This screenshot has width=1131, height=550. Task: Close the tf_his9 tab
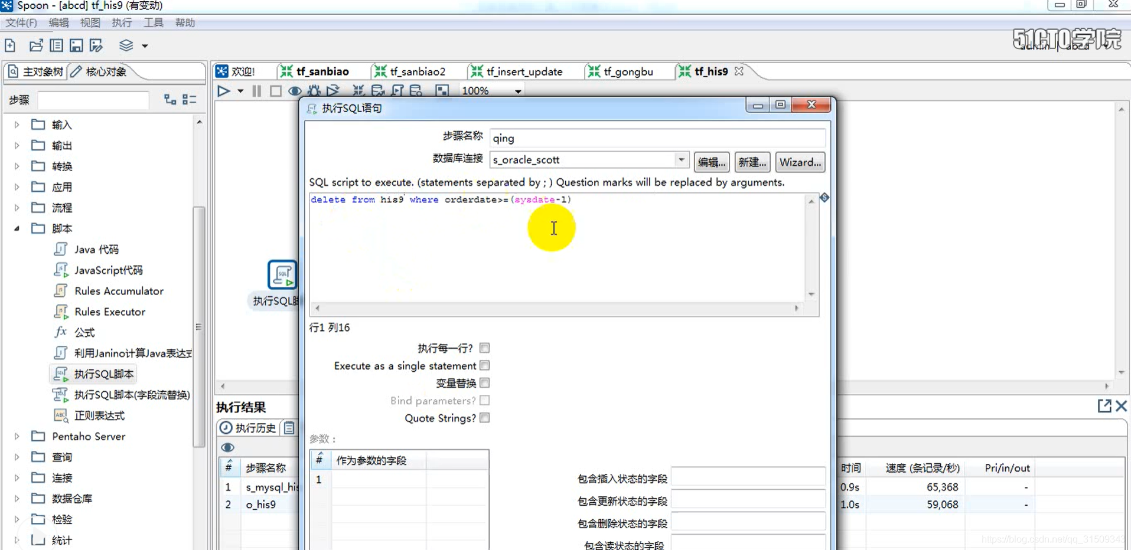[x=739, y=71]
